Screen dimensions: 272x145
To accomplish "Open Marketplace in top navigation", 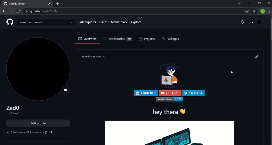I will (119, 22).
